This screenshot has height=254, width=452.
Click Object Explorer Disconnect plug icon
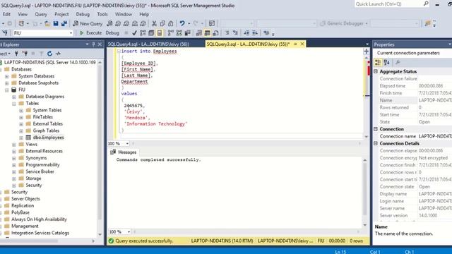25,54
